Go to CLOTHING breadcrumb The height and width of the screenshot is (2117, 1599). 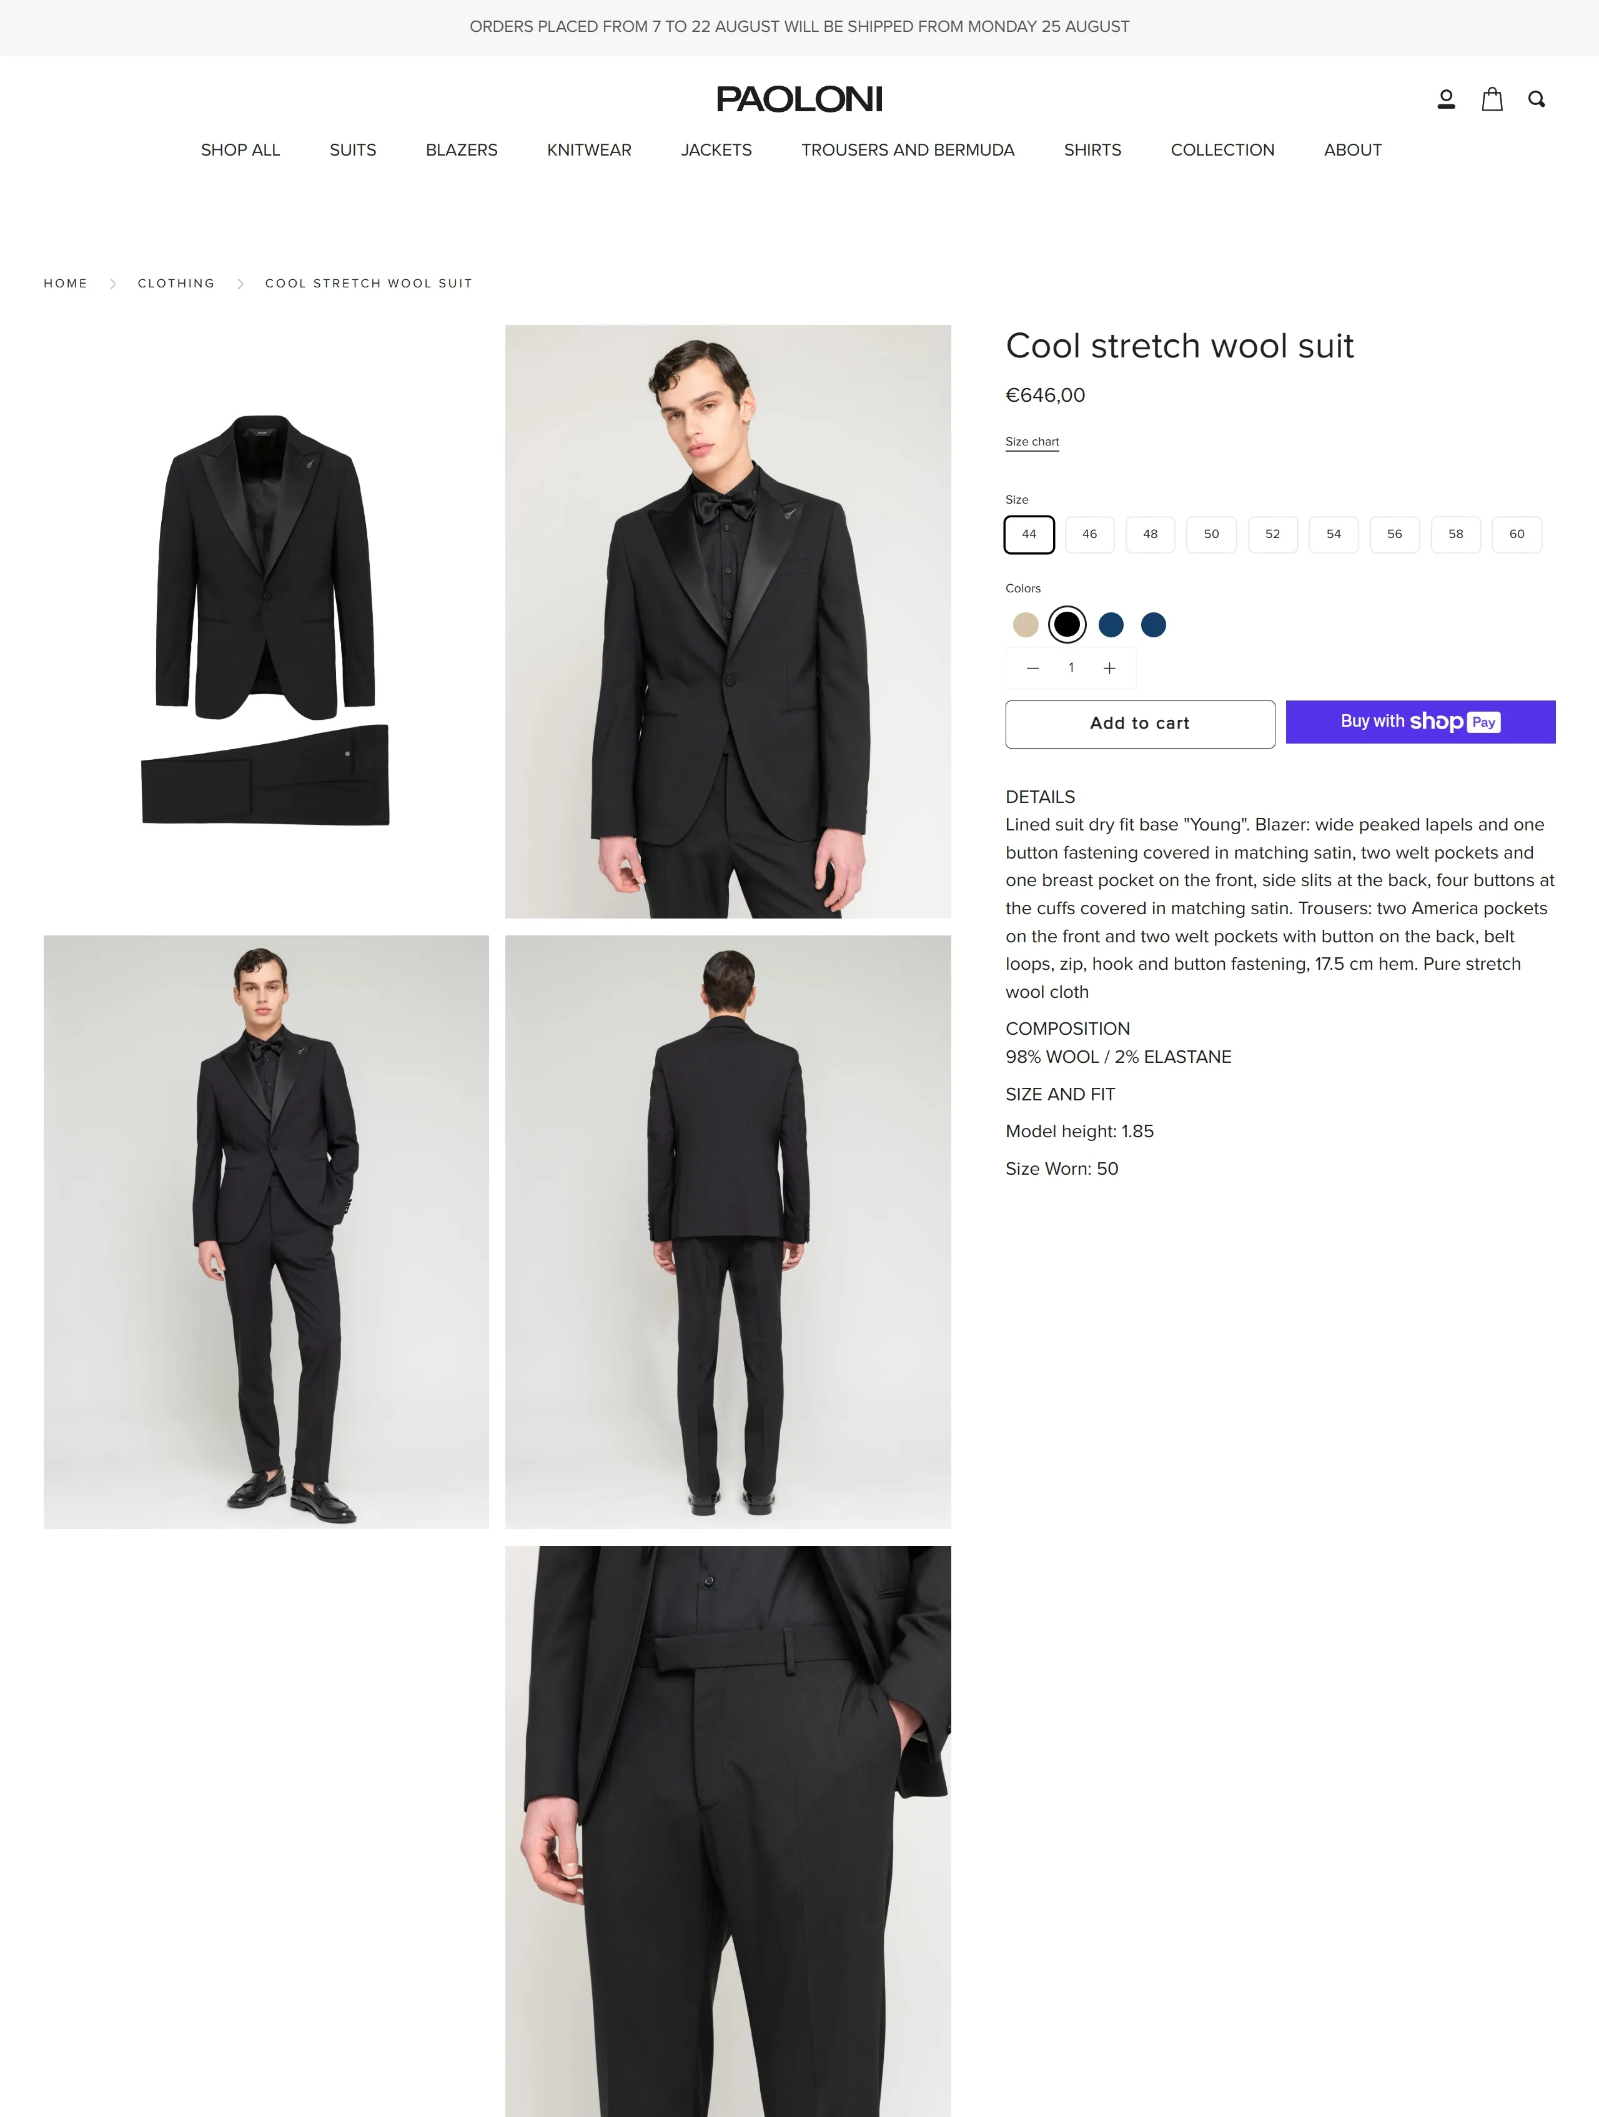click(176, 283)
